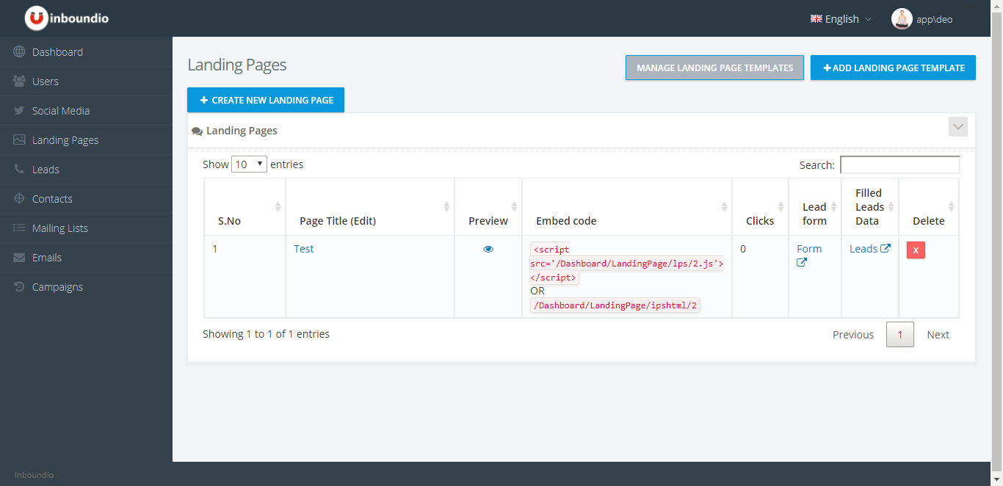Open Mailing Lists in the sidebar

pyautogui.click(x=86, y=228)
